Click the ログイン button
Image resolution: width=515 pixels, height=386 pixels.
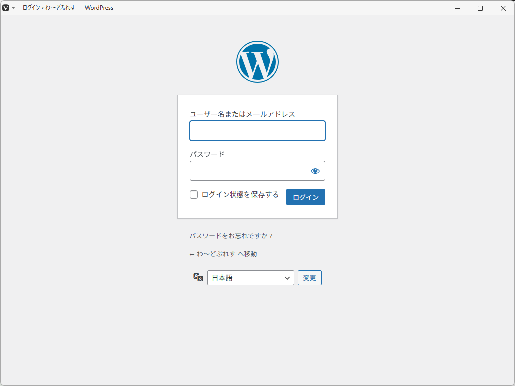pos(305,197)
